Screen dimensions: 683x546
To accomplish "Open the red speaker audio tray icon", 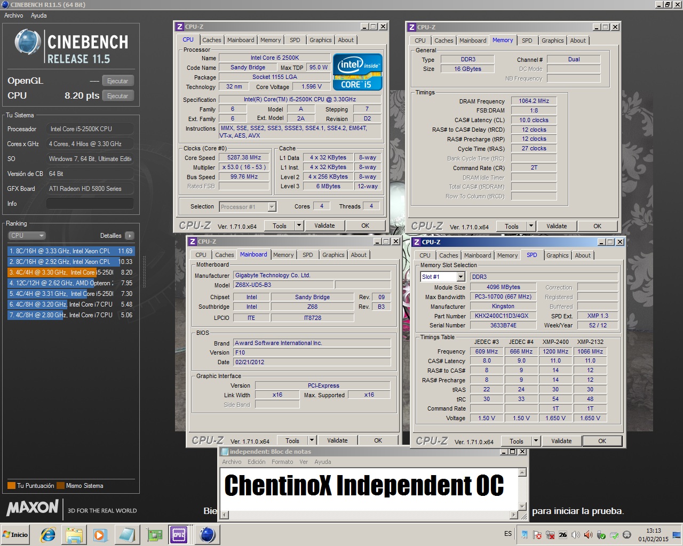I will coord(589,535).
